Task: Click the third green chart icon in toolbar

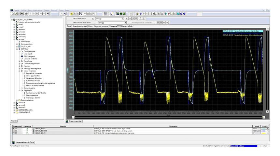Action: [x=124, y=14]
